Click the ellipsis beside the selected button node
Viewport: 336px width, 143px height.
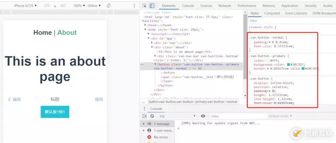coord(142,64)
